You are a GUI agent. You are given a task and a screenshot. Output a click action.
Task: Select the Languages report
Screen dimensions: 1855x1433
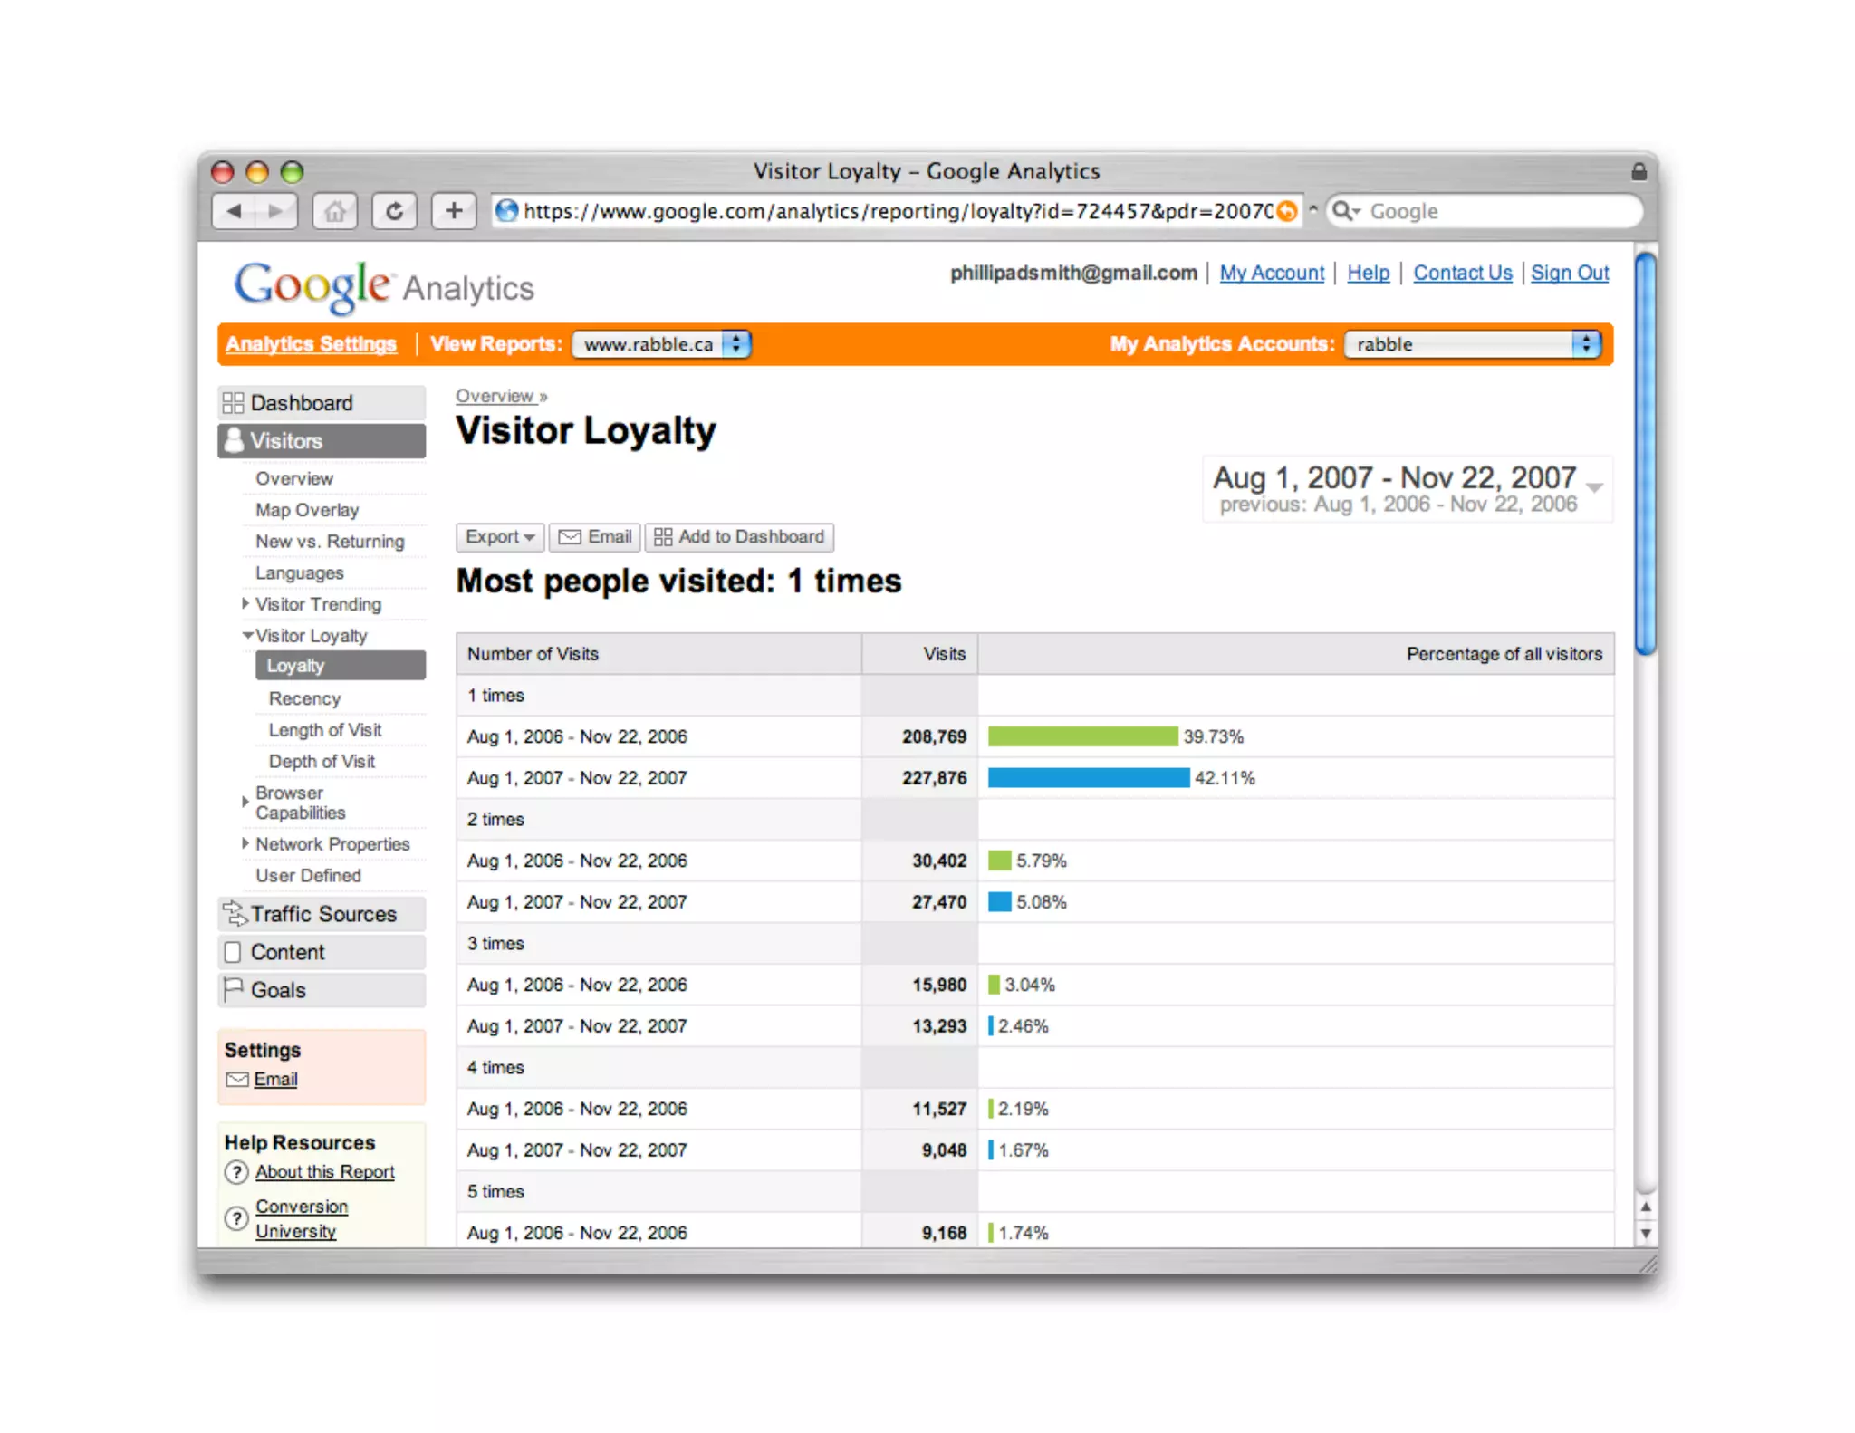pos(300,573)
